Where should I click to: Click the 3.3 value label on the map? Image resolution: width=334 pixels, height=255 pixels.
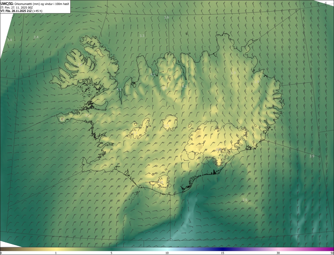tap(142, 36)
